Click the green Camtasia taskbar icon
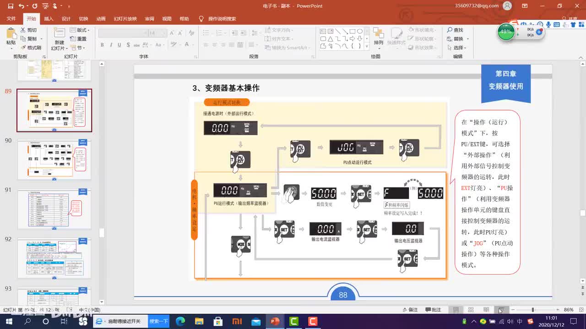 [x=293, y=321]
